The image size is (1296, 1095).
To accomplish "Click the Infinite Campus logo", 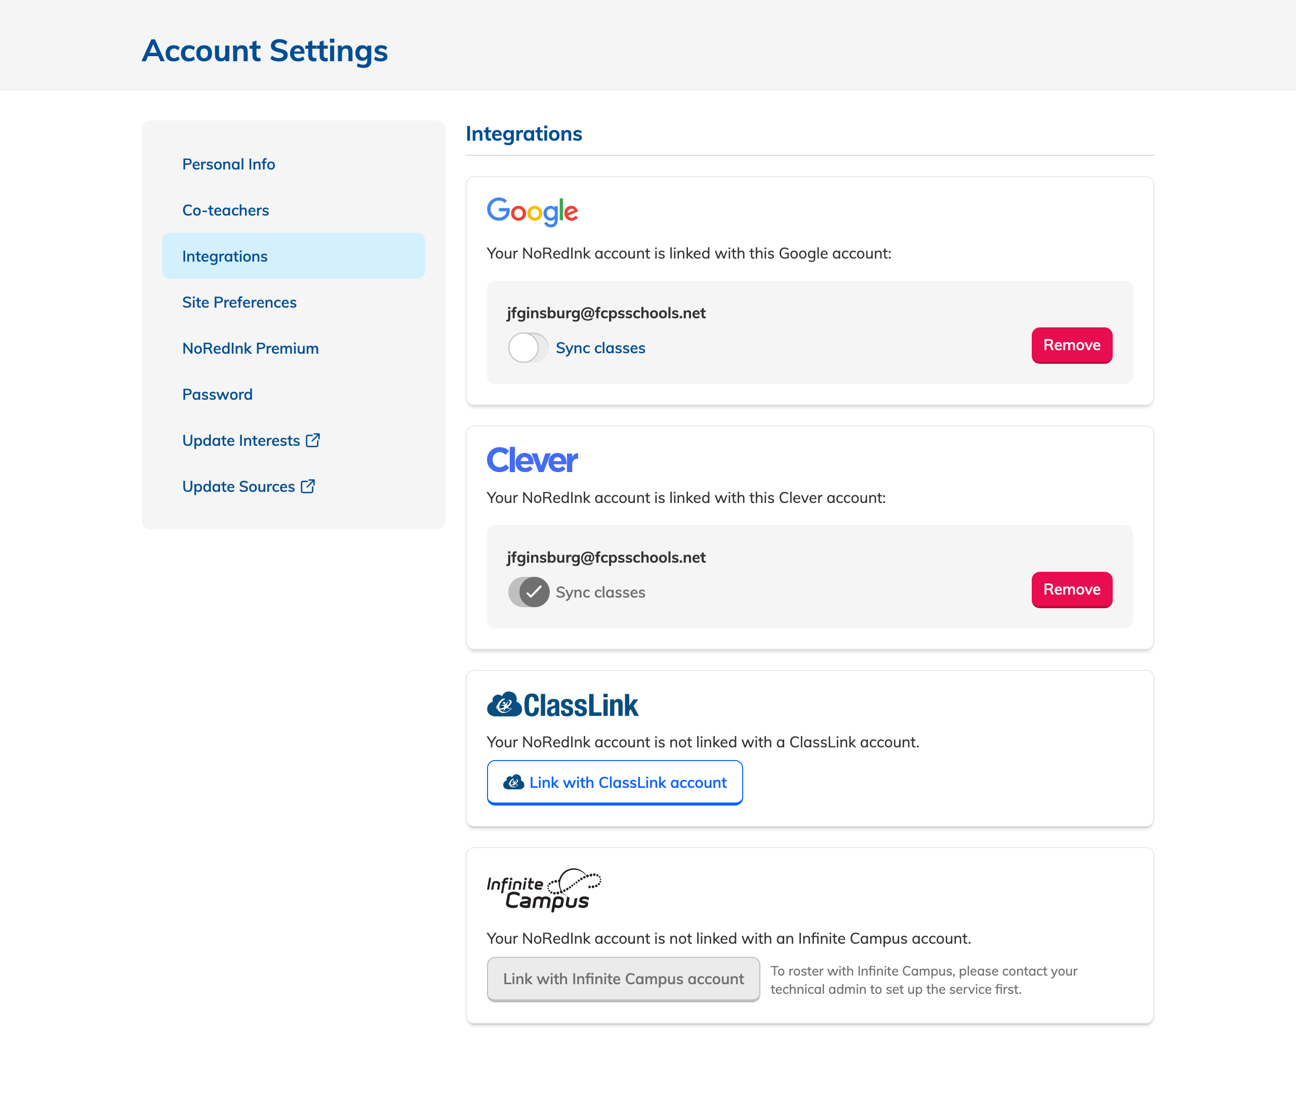I will [x=543, y=890].
